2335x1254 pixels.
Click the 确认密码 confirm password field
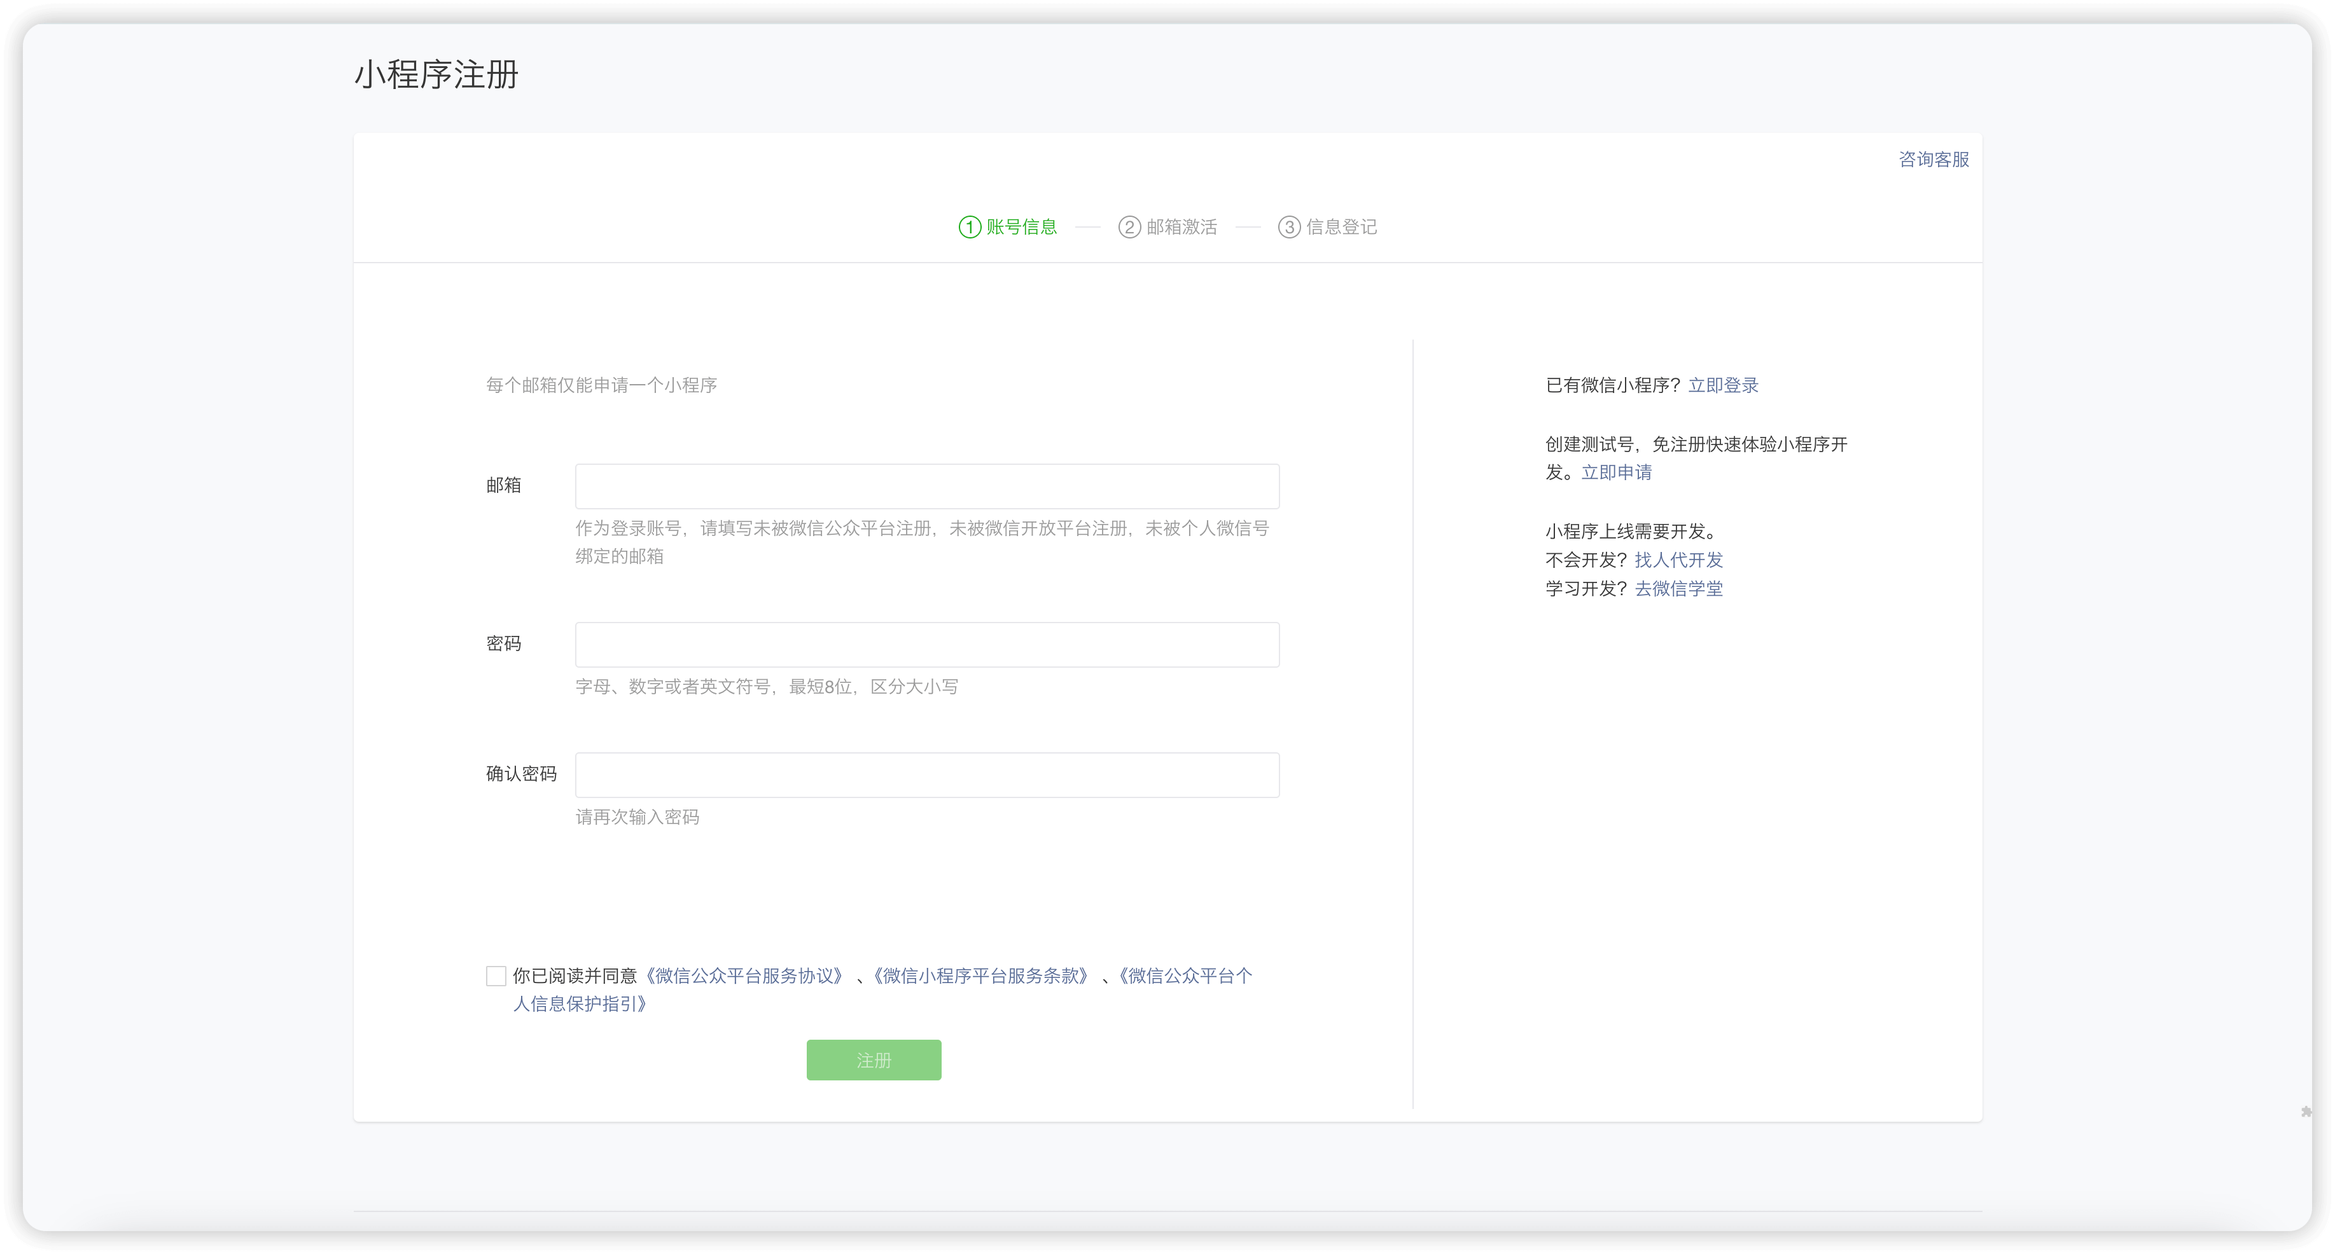(x=926, y=775)
